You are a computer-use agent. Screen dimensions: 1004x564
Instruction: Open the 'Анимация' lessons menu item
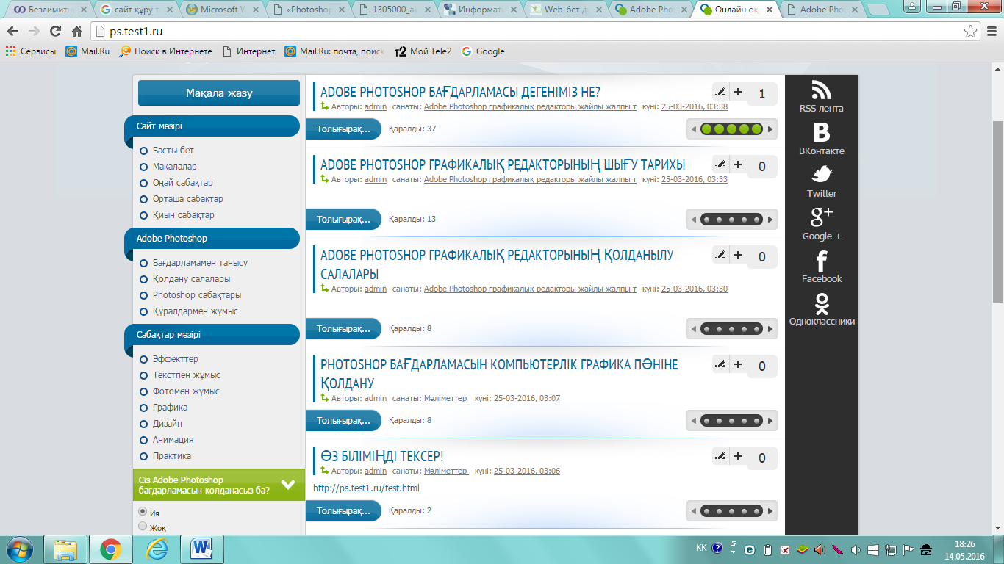173,439
